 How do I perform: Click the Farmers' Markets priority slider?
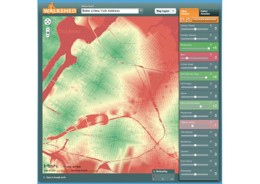(195, 39)
